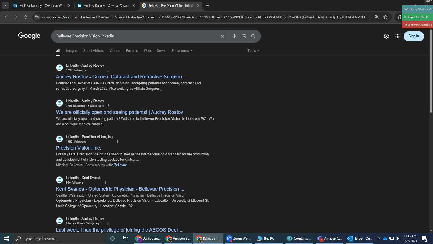Show results with Bellevue link
433x244 pixels.
(120, 165)
